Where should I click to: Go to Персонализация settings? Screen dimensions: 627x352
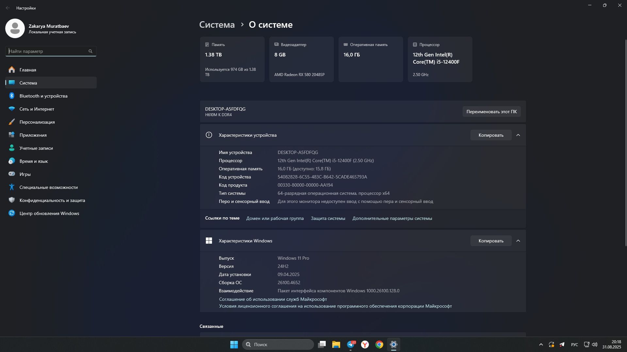(51, 122)
